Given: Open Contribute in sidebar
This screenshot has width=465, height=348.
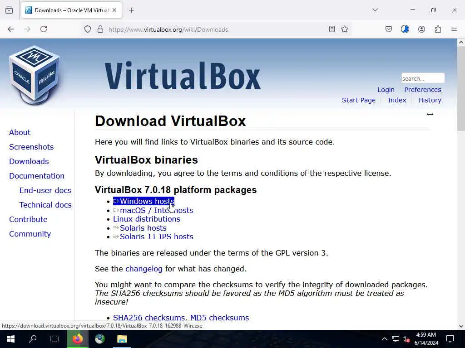Looking at the screenshot, I should pyautogui.click(x=28, y=219).
